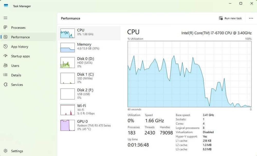The width and height of the screenshot is (257, 156).
Task: Open GPU 0 Radeon performance view
Action: 89,125
